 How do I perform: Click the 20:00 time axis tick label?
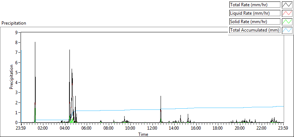pyautogui.click(x=240, y=129)
